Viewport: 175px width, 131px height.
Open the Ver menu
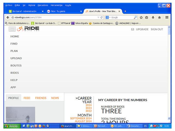(24, 5)
